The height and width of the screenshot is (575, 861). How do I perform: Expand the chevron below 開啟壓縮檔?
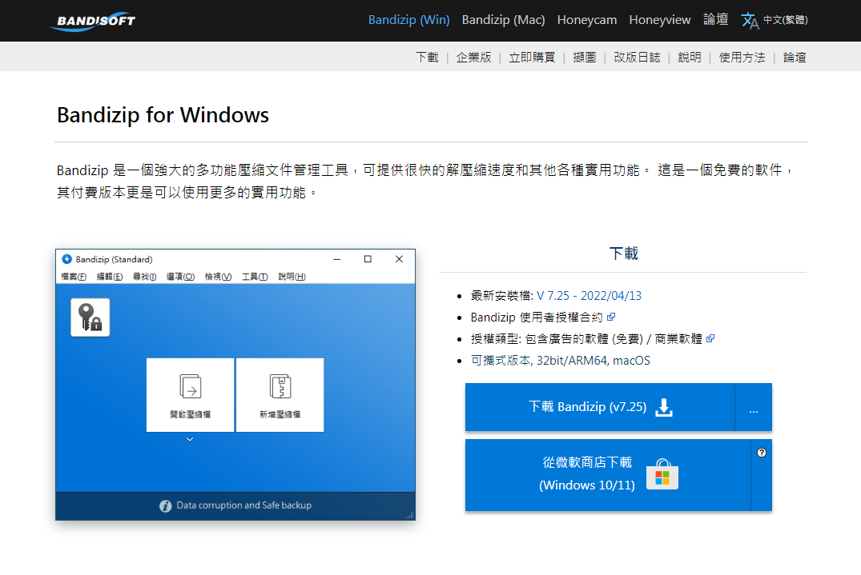click(190, 439)
